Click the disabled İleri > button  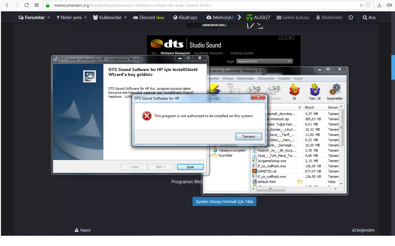click(160, 167)
